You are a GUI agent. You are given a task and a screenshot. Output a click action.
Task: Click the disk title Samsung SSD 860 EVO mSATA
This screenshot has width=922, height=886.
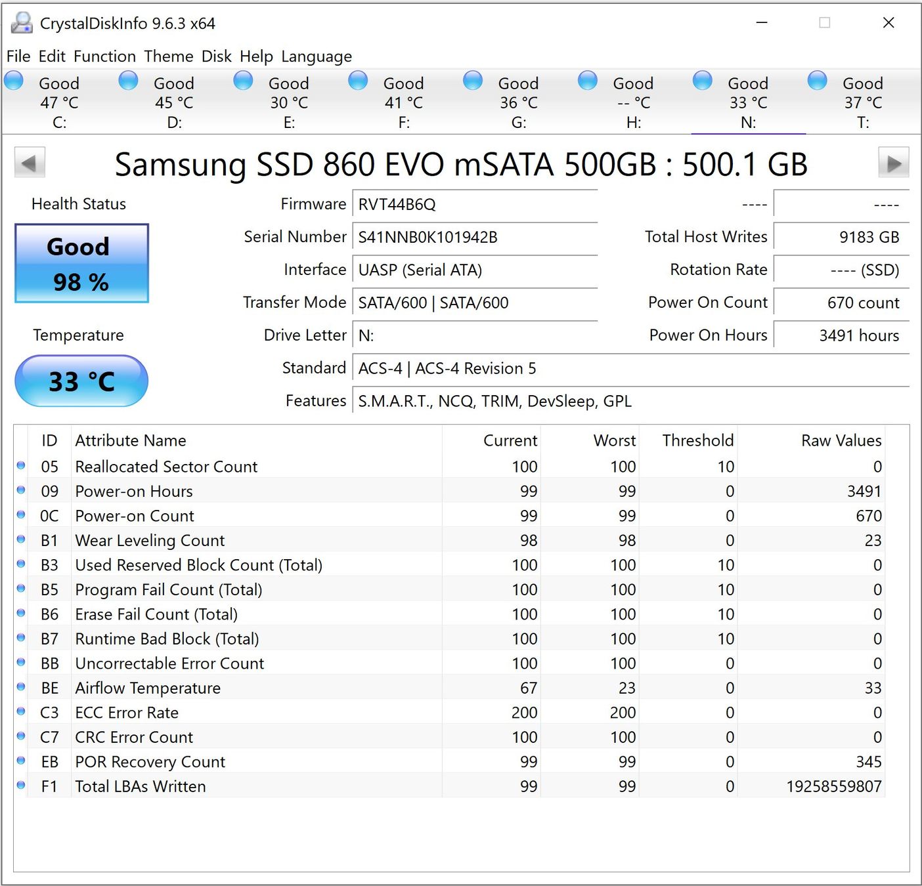(x=461, y=164)
